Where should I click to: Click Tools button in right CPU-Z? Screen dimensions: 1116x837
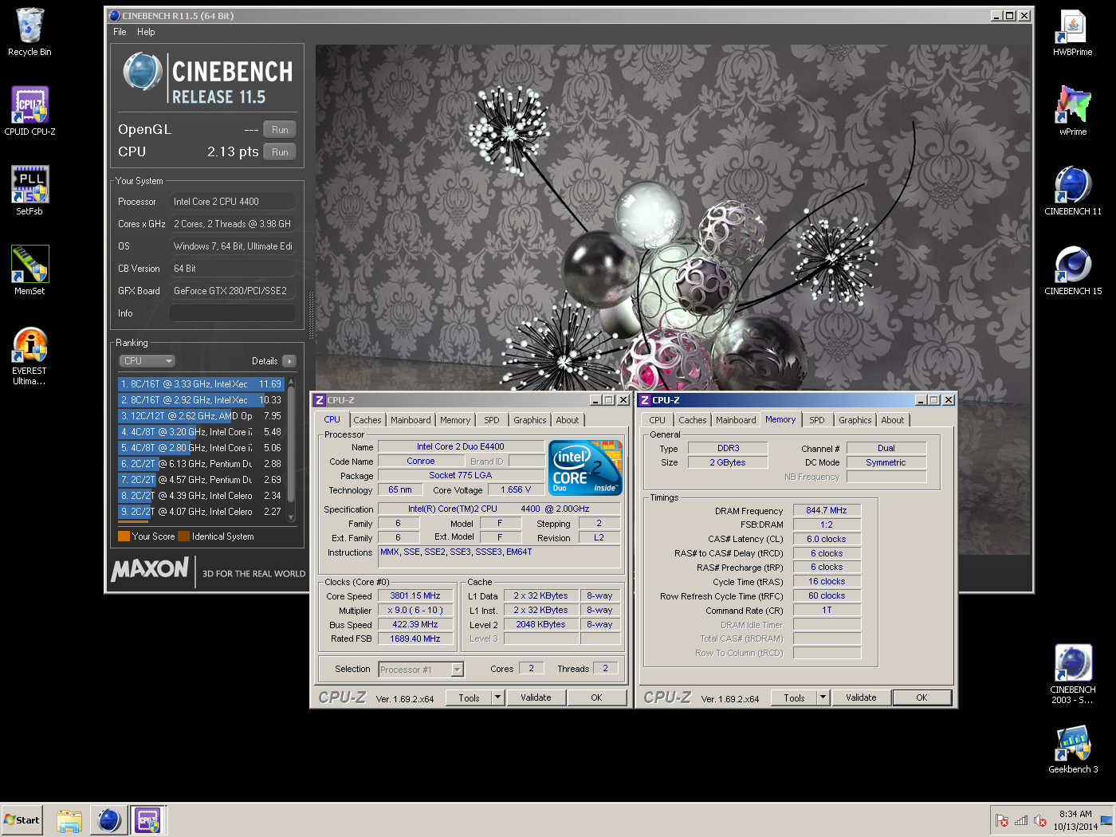(794, 698)
